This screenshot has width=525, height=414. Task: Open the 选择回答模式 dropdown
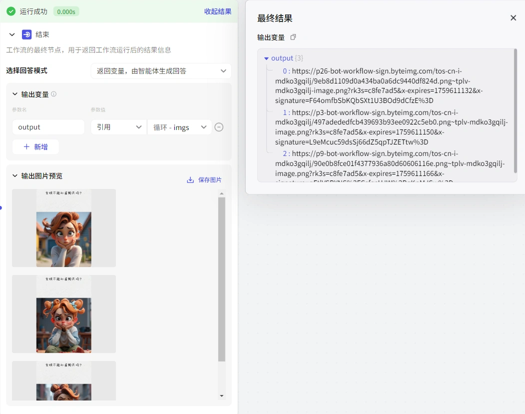pyautogui.click(x=161, y=70)
